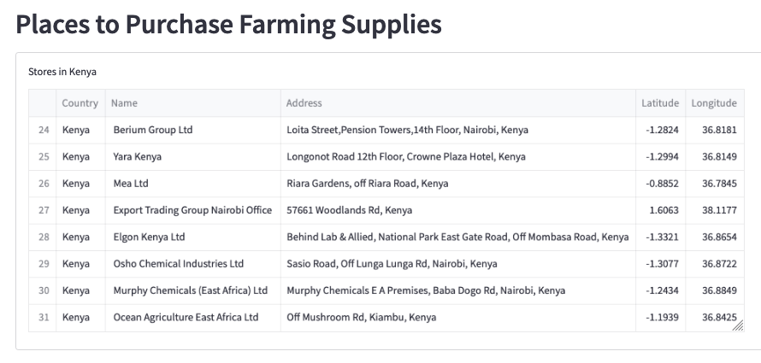Select row index 31
Viewport: 761px width, 363px height.
pos(44,318)
